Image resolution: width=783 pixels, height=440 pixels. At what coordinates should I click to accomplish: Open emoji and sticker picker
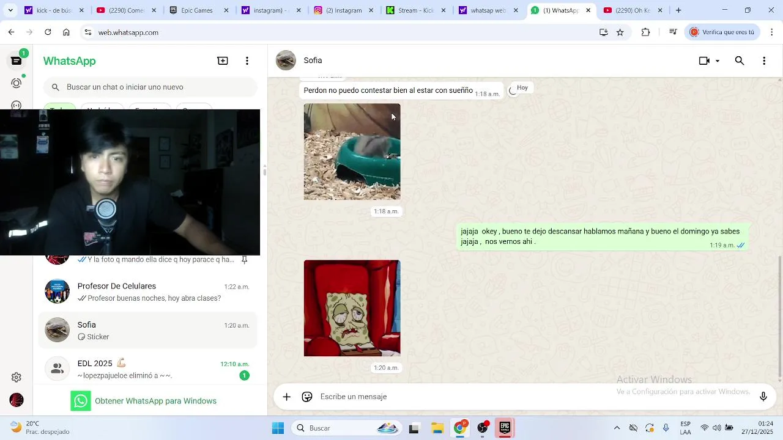click(307, 397)
